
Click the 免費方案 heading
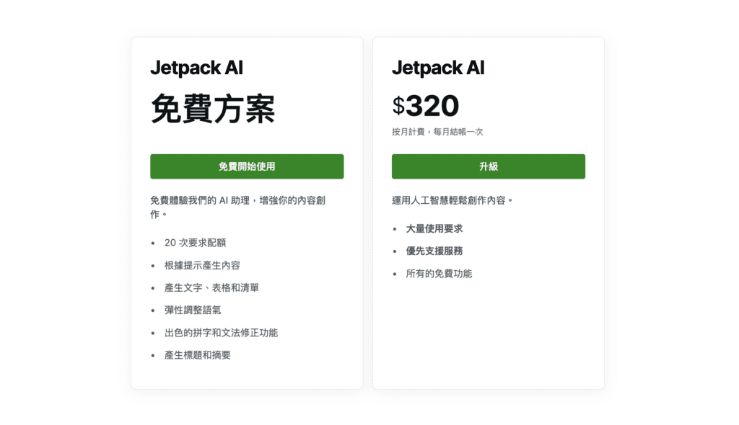(x=213, y=108)
